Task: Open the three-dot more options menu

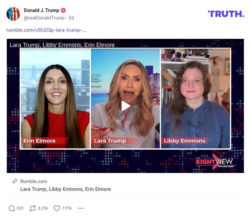Action: (x=81, y=208)
